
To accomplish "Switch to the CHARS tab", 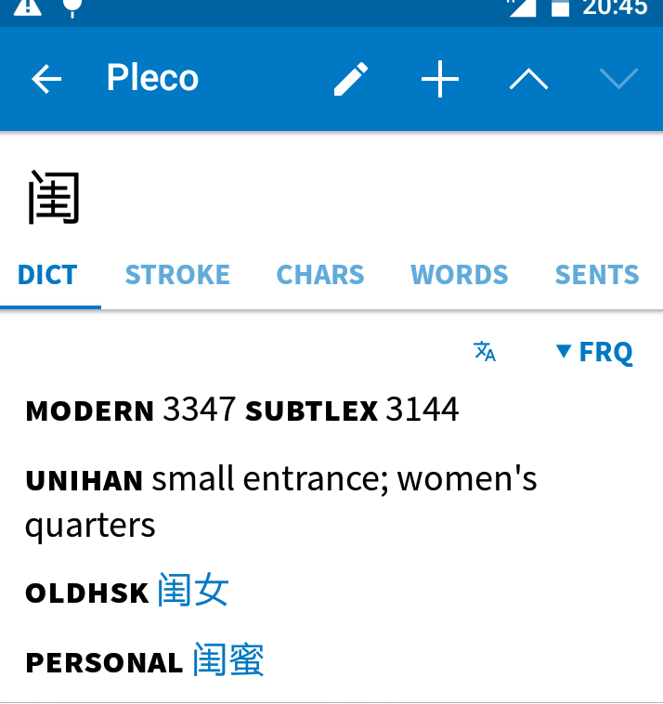I will coord(320,275).
